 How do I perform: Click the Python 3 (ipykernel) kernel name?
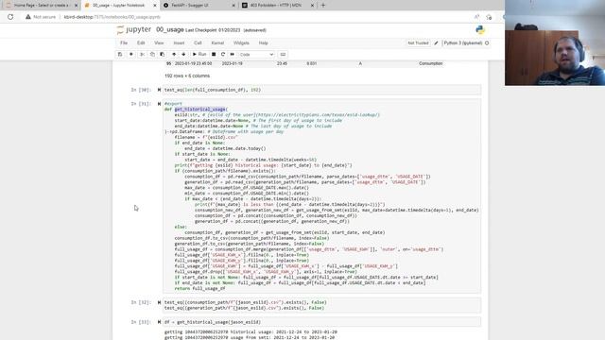[x=463, y=43]
